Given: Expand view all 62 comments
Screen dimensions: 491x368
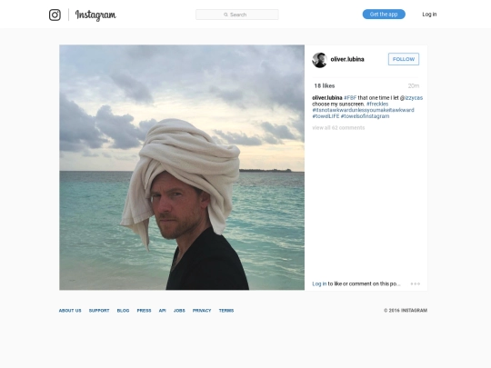Looking at the screenshot, I should pos(338,128).
